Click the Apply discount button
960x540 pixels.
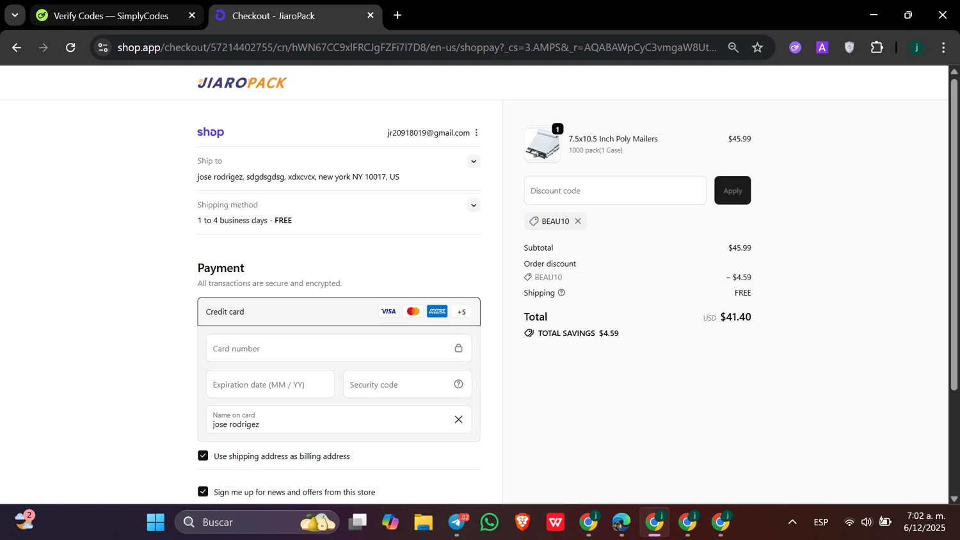[732, 191]
